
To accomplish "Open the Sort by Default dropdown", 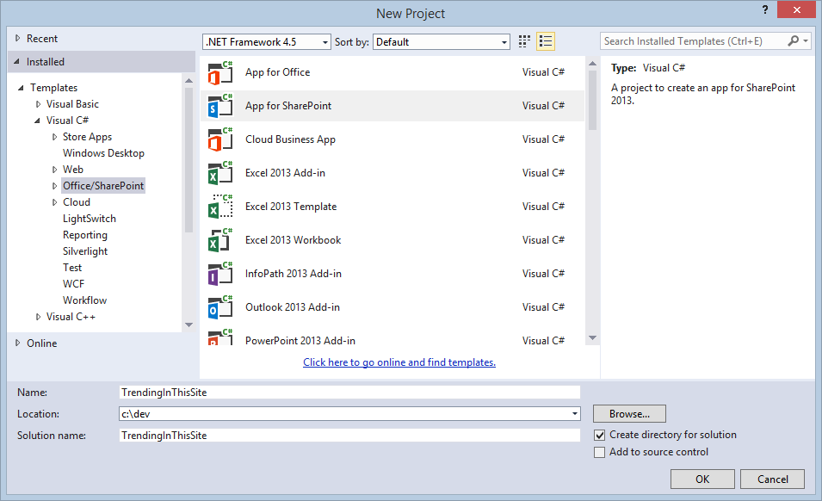I will point(442,42).
